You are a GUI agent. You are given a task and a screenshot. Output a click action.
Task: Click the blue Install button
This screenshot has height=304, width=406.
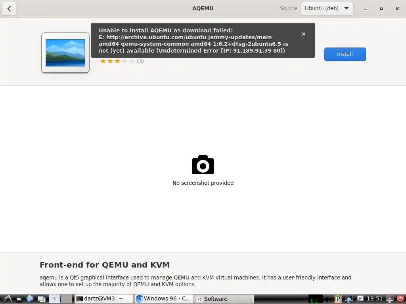coord(345,54)
